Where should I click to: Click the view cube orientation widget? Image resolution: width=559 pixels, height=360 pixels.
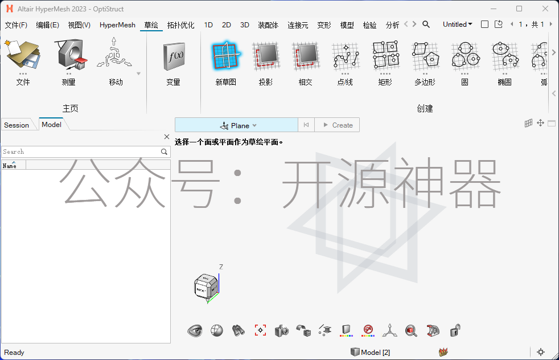[x=207, y=287]
